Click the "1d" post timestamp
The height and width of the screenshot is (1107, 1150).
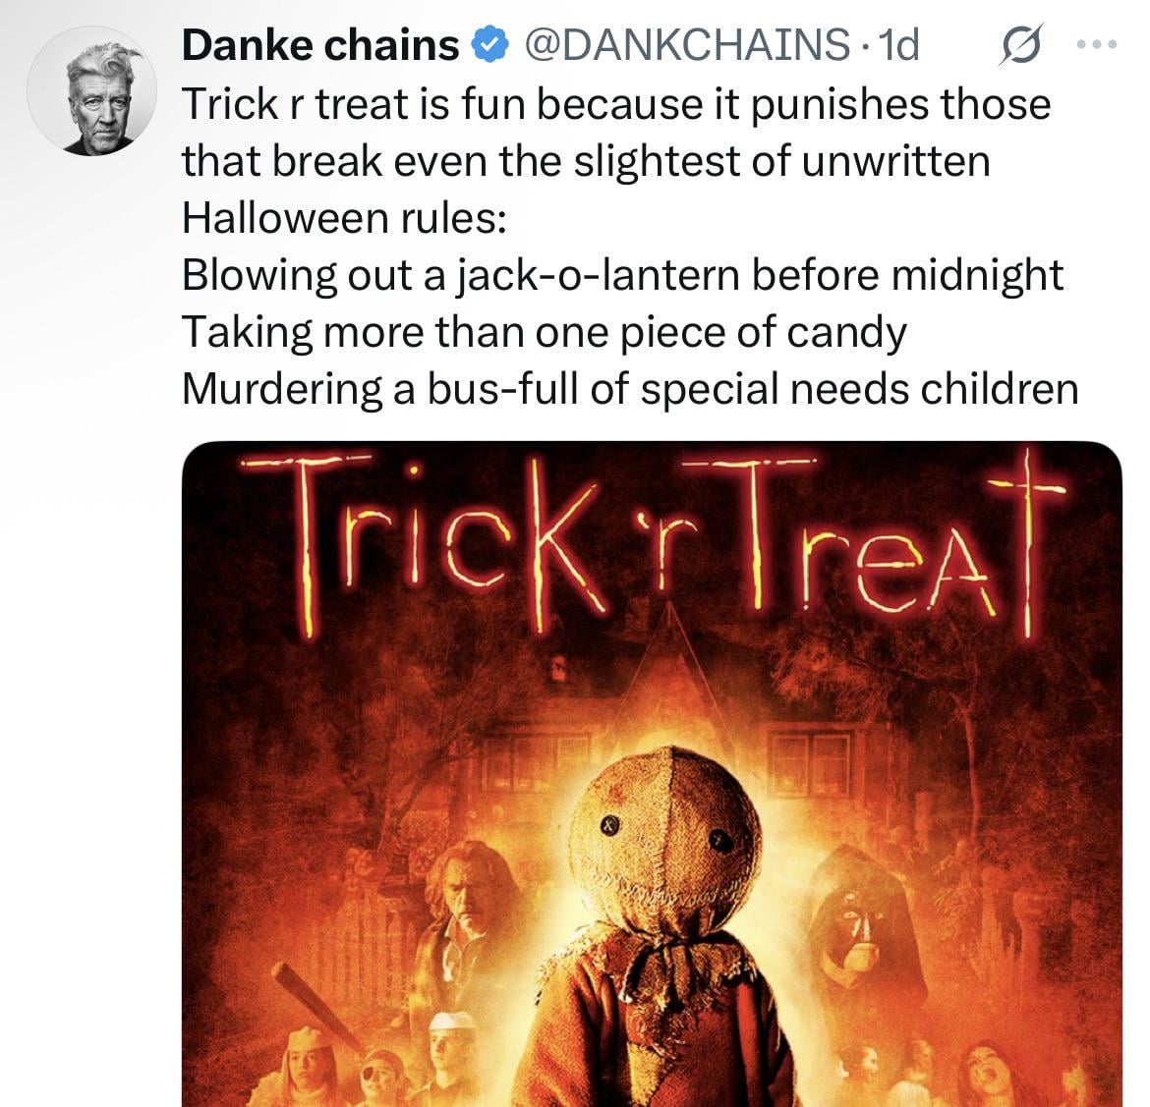[899, 44]
